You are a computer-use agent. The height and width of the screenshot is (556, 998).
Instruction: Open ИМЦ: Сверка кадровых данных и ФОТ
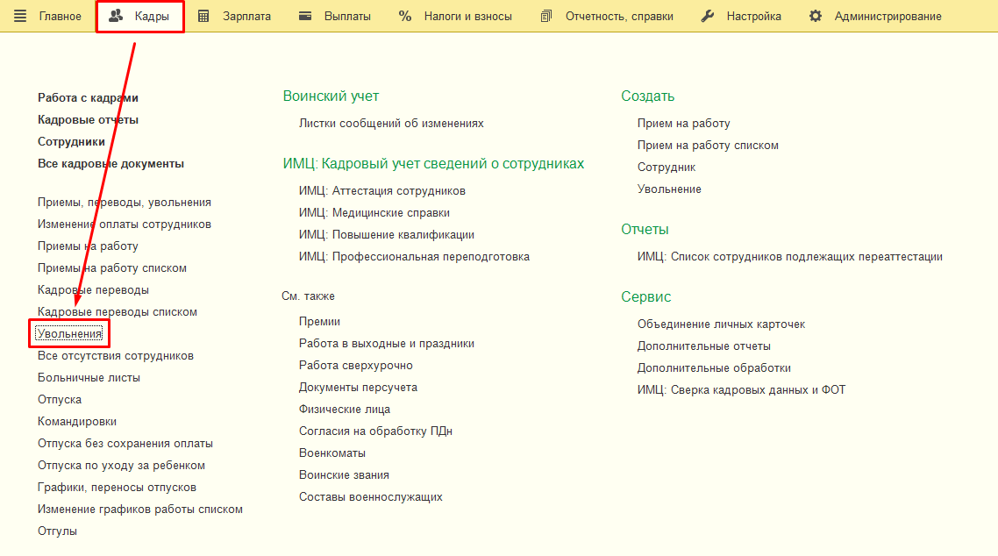pos(741,390)
